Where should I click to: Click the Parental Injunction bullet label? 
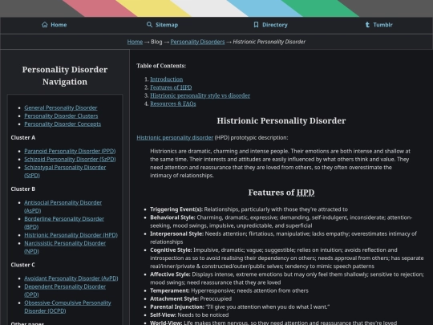[x=177, y=307]
